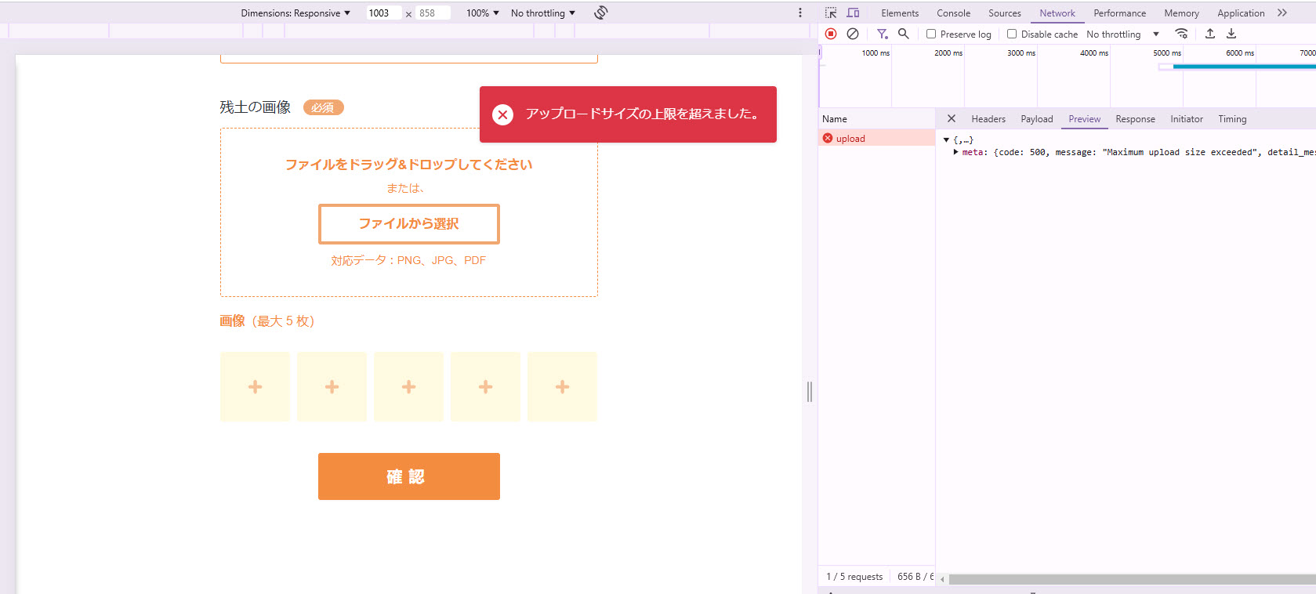Open network search with magnifier icon

[x=904, y=34]
